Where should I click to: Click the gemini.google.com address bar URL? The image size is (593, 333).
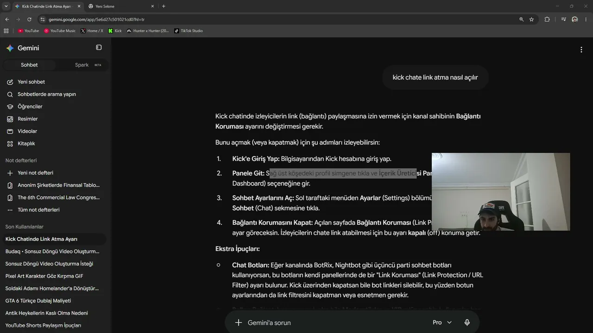(x=96, y=19)
